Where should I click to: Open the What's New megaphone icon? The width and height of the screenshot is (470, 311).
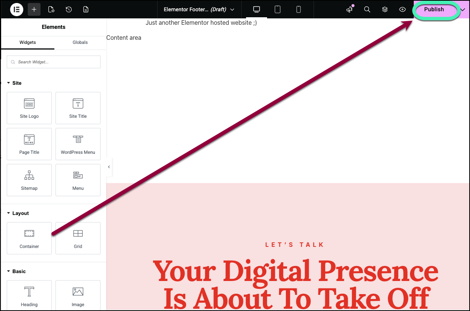(350, 9)
